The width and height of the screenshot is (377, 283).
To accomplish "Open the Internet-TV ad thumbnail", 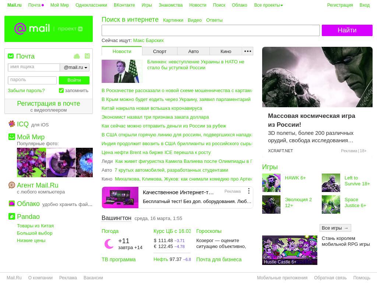I will 120,198.
